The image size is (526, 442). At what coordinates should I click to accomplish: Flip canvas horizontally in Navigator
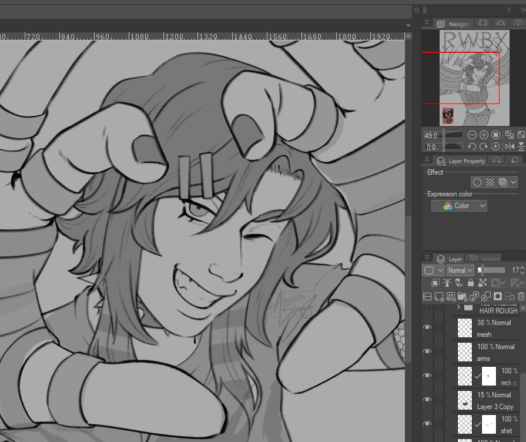(x=510, y=147)
